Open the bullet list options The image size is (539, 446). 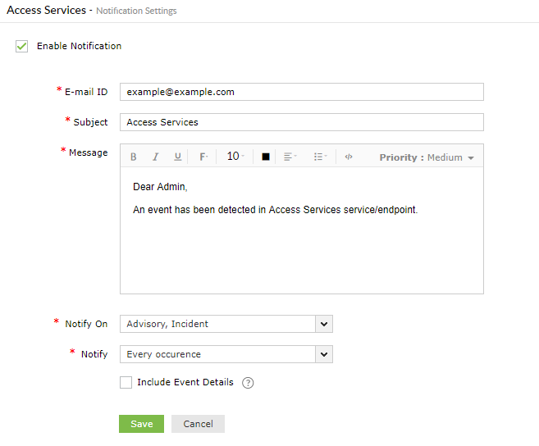coord(320,157)
